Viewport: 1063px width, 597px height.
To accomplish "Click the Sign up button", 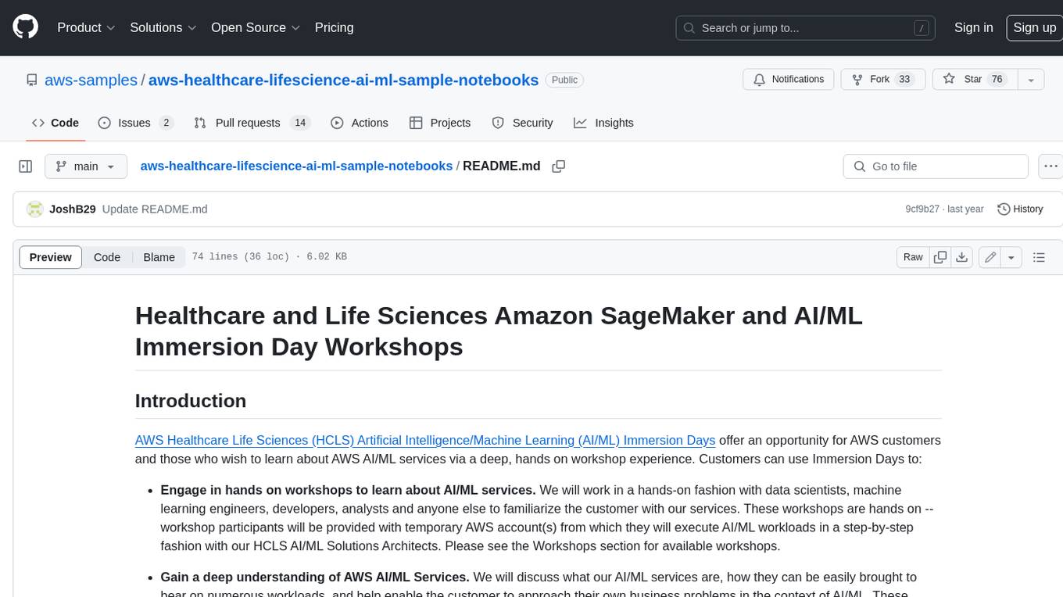I will tap(1034, 27).
